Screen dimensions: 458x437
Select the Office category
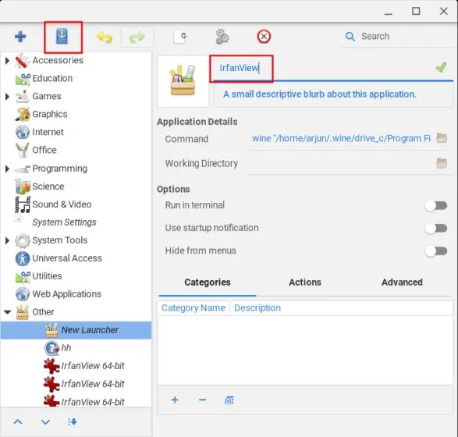[44, 150]
